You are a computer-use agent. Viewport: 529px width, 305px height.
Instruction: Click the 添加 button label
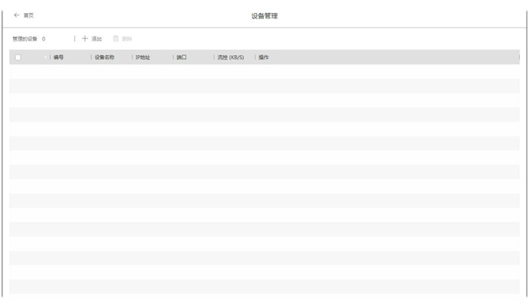(x=97, y=39)
